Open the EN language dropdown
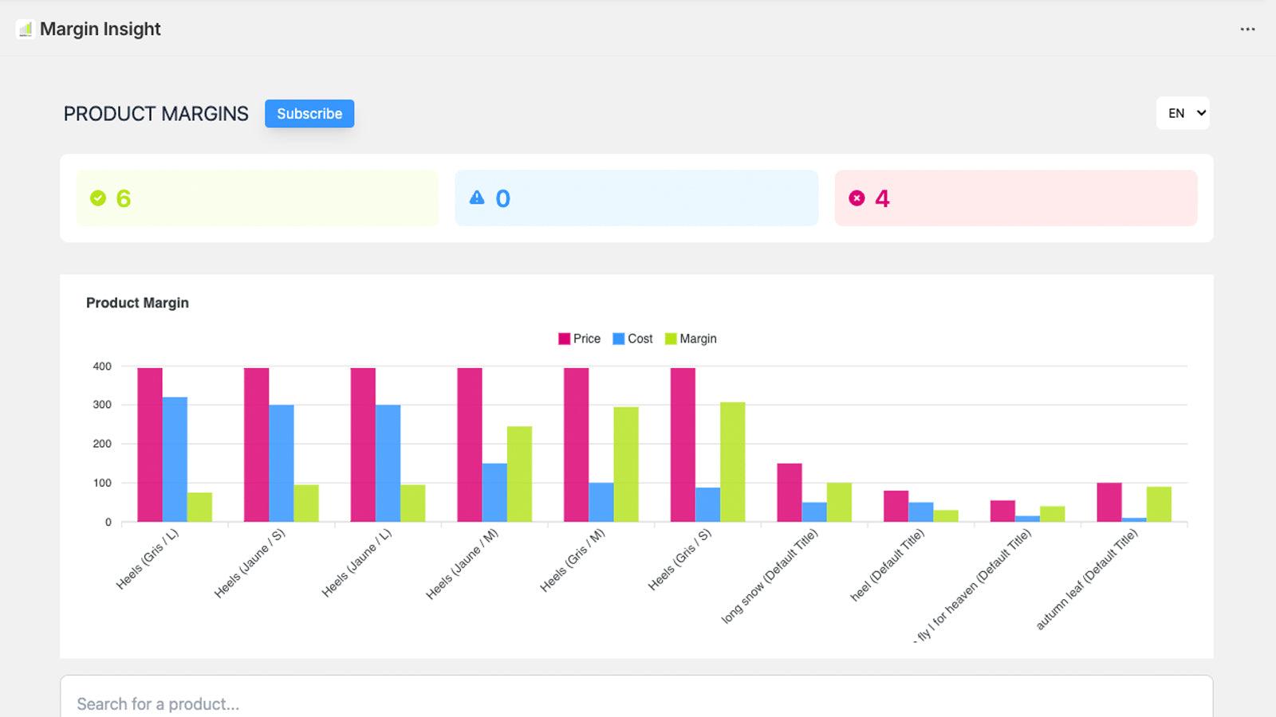The height and width of the screenshot is (717, 1276). pyautogui.click(x=1183, y=113)
